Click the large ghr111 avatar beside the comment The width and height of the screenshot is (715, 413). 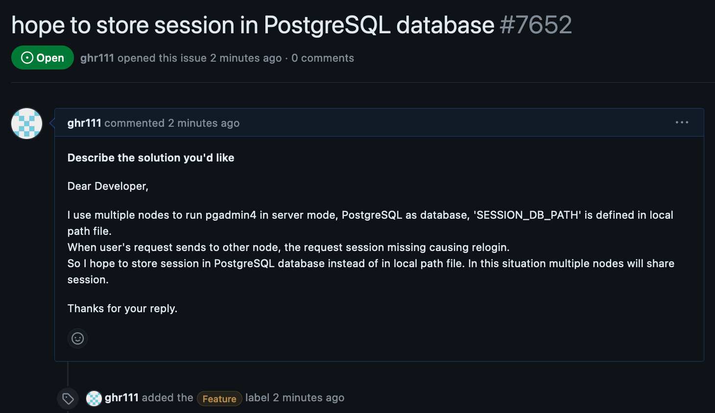[27, 123]
